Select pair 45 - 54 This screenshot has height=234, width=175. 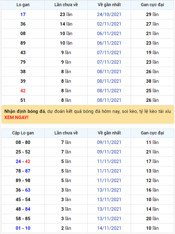coord(23,200)
